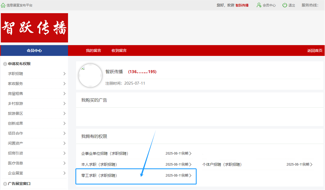Select 医疗信息 in the sidebar
Image resolution: width=325 pixels, height=190 pixels.
[16, 163]
